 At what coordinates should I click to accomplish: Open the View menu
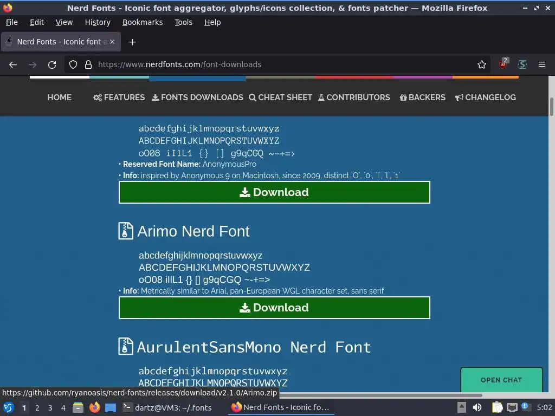tap(64, 22)
